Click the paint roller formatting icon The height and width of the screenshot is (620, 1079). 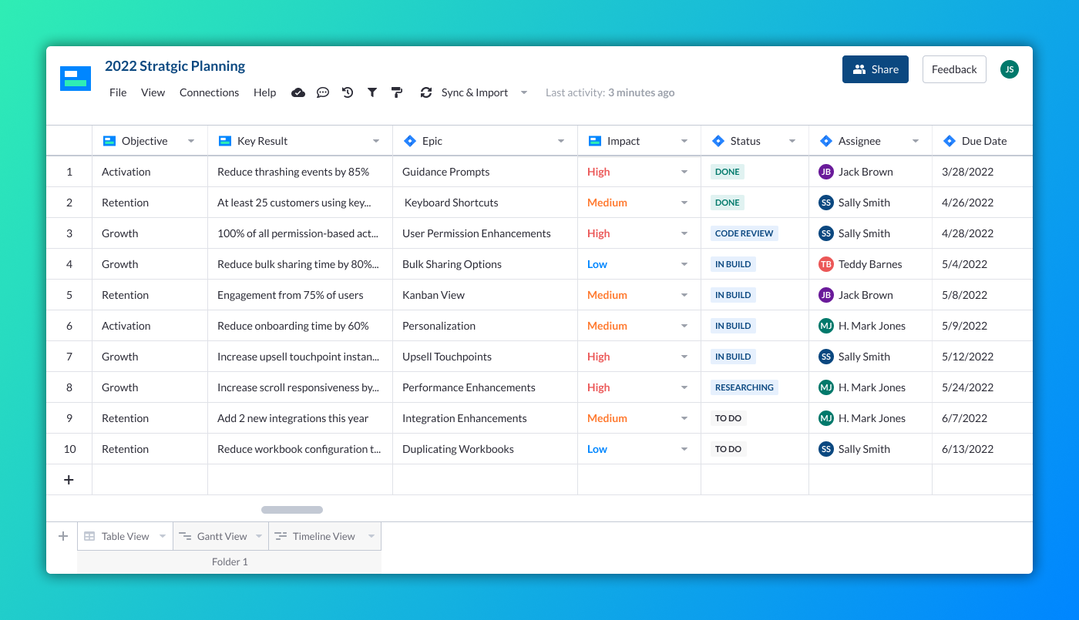click(x=396, y=92)
